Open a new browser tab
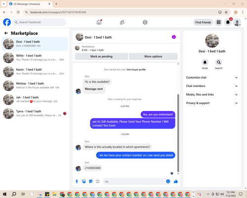Viewport: 247px width, 198px height. point(56,4)
